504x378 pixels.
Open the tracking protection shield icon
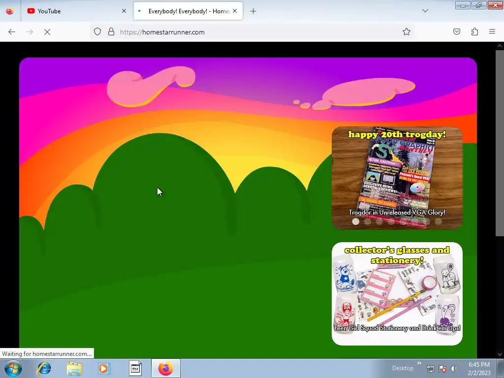[97, 31]
